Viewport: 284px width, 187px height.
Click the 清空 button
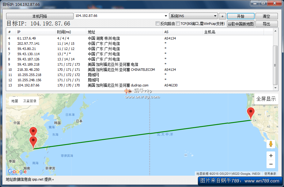click(x=266, y=16)
